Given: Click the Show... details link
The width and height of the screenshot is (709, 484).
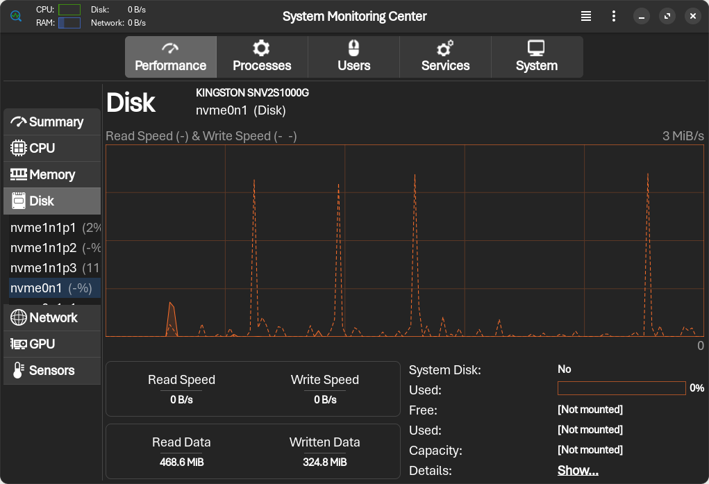Looking at the screenshot, I should (x=578, y=471).
